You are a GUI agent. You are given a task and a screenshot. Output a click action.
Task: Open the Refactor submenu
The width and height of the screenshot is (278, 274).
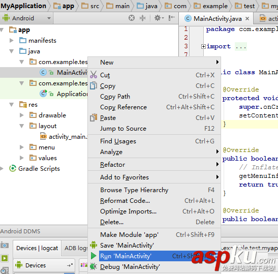click(155, 164)
